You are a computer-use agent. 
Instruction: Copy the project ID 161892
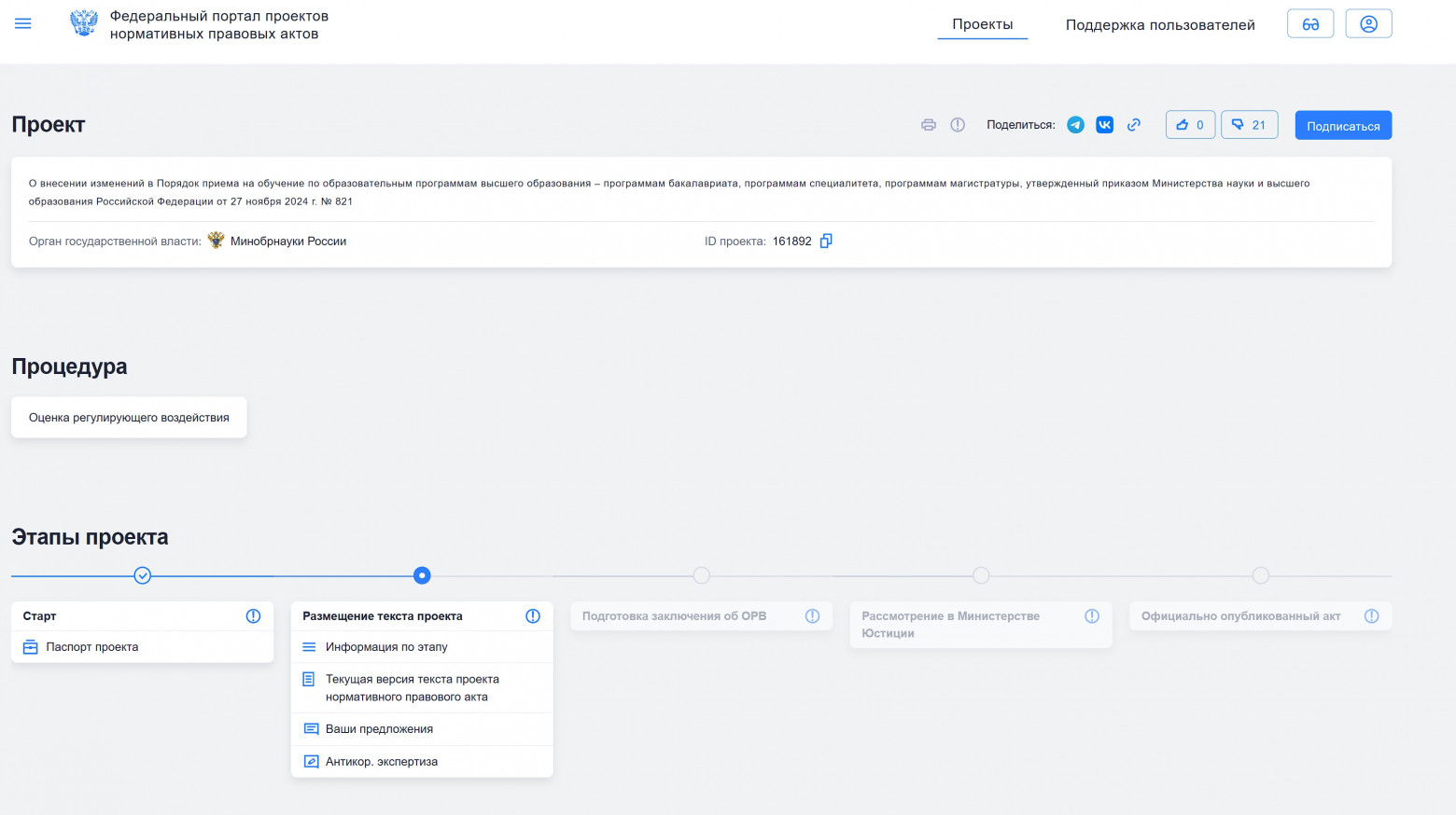tap(825, 242)
